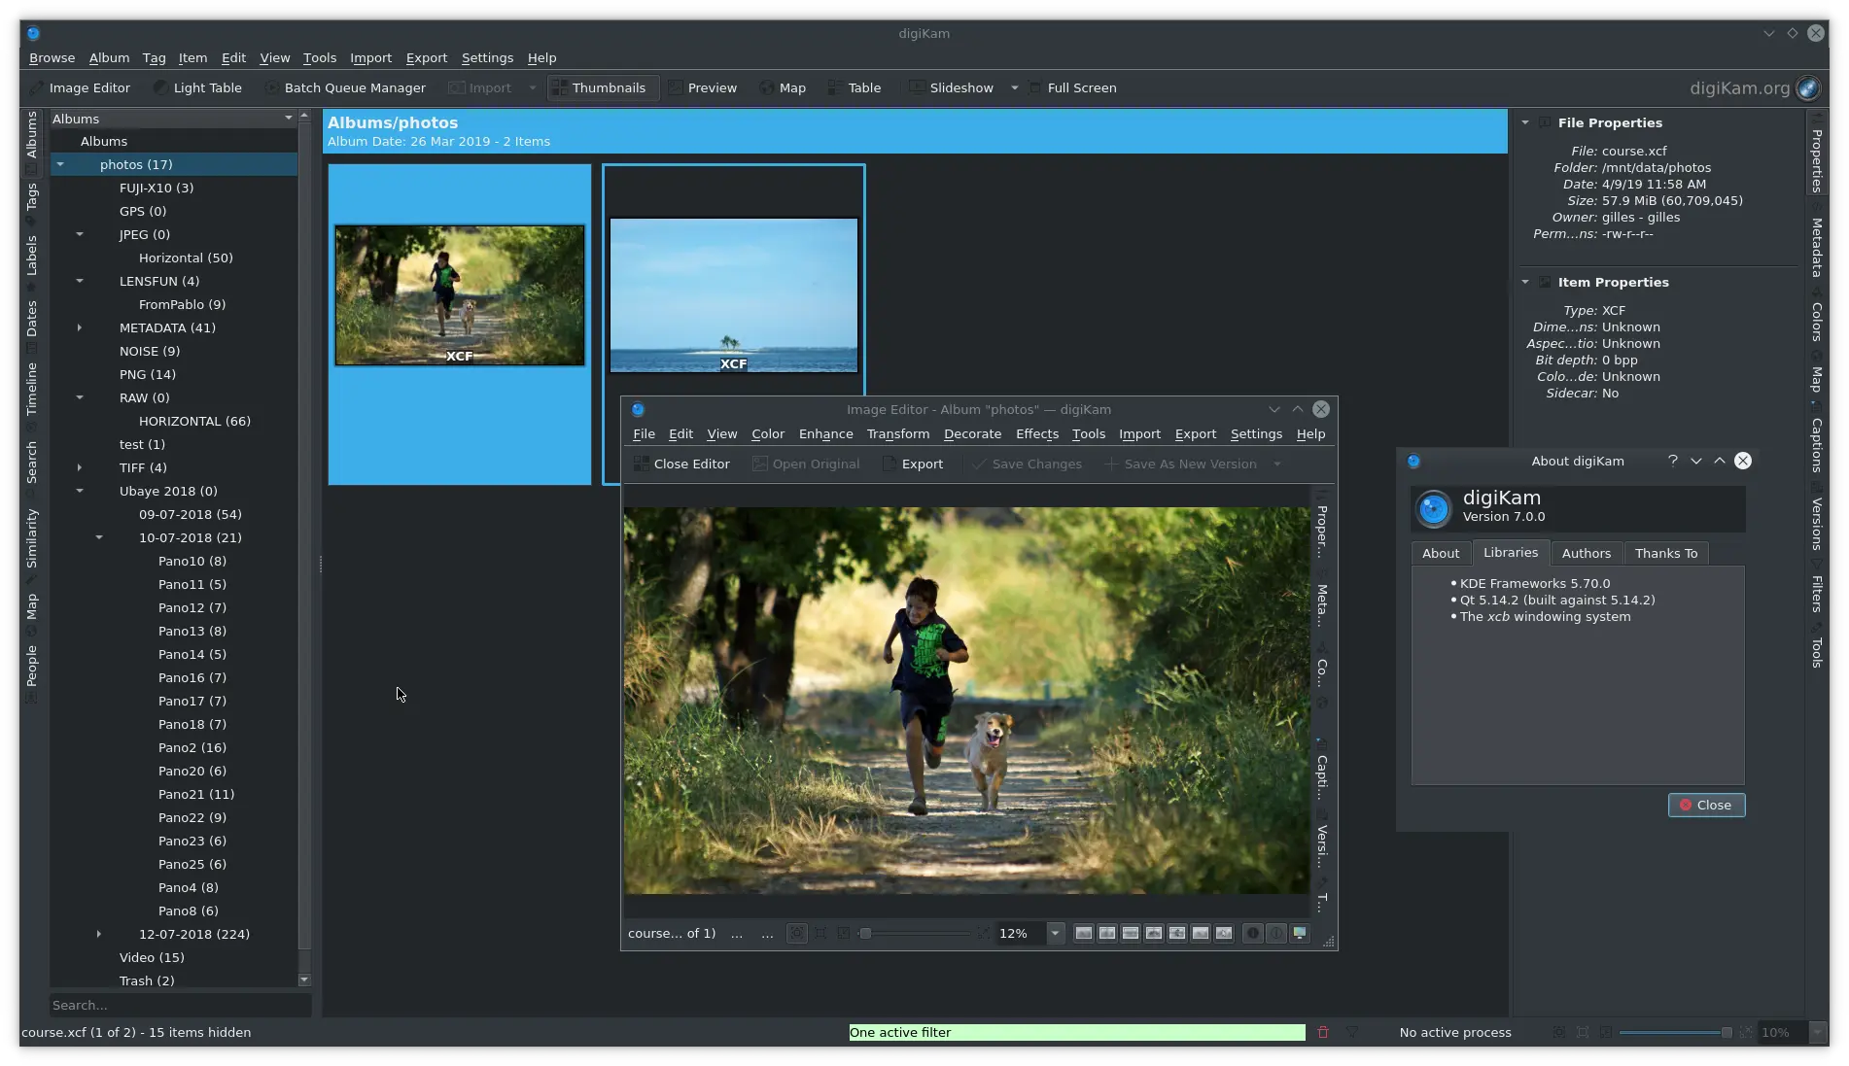The height and width of the screenshot is (1066, 1849).
Task: Start Slideshow from the toolbar
Action: (951, 87)
